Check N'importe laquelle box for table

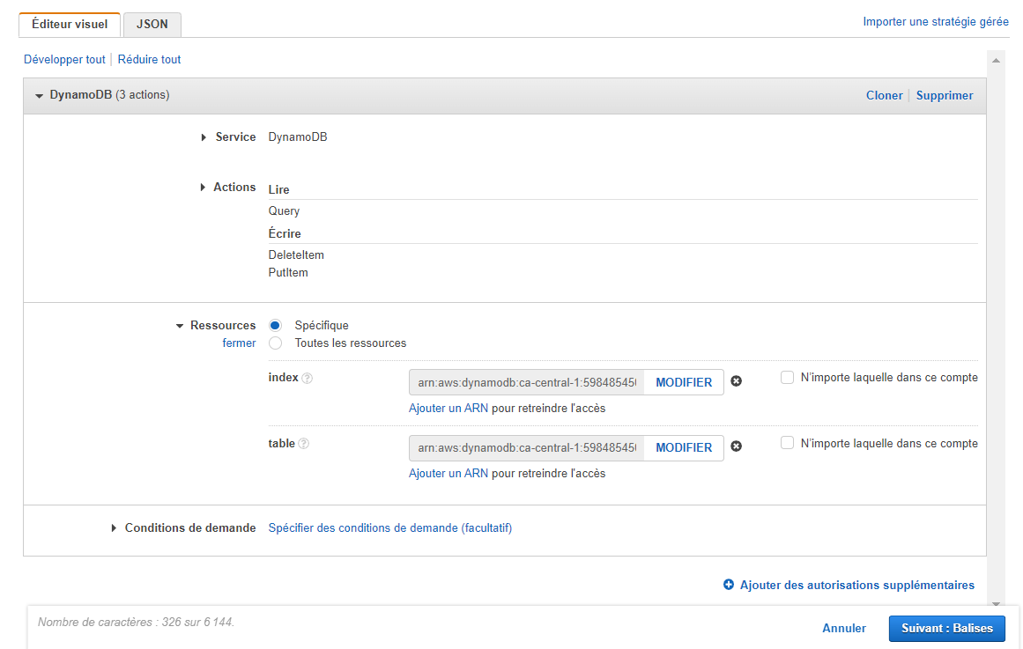788,443
